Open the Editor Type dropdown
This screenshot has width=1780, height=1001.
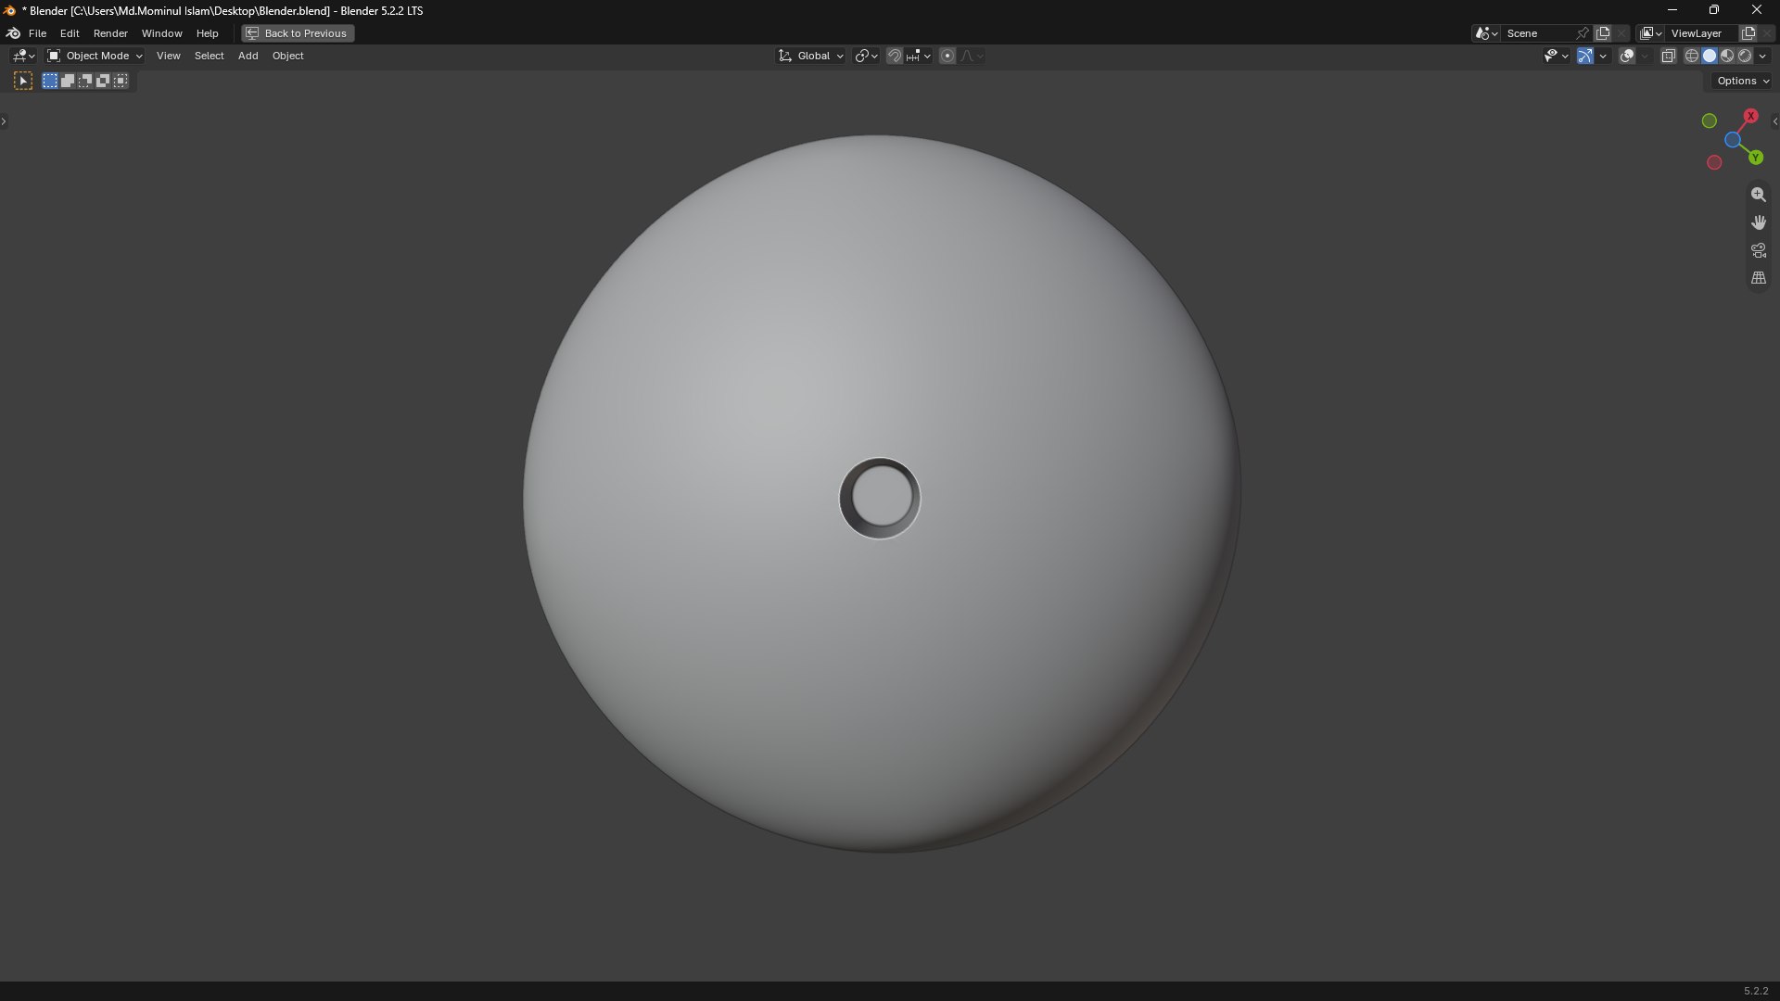(23, 57)
